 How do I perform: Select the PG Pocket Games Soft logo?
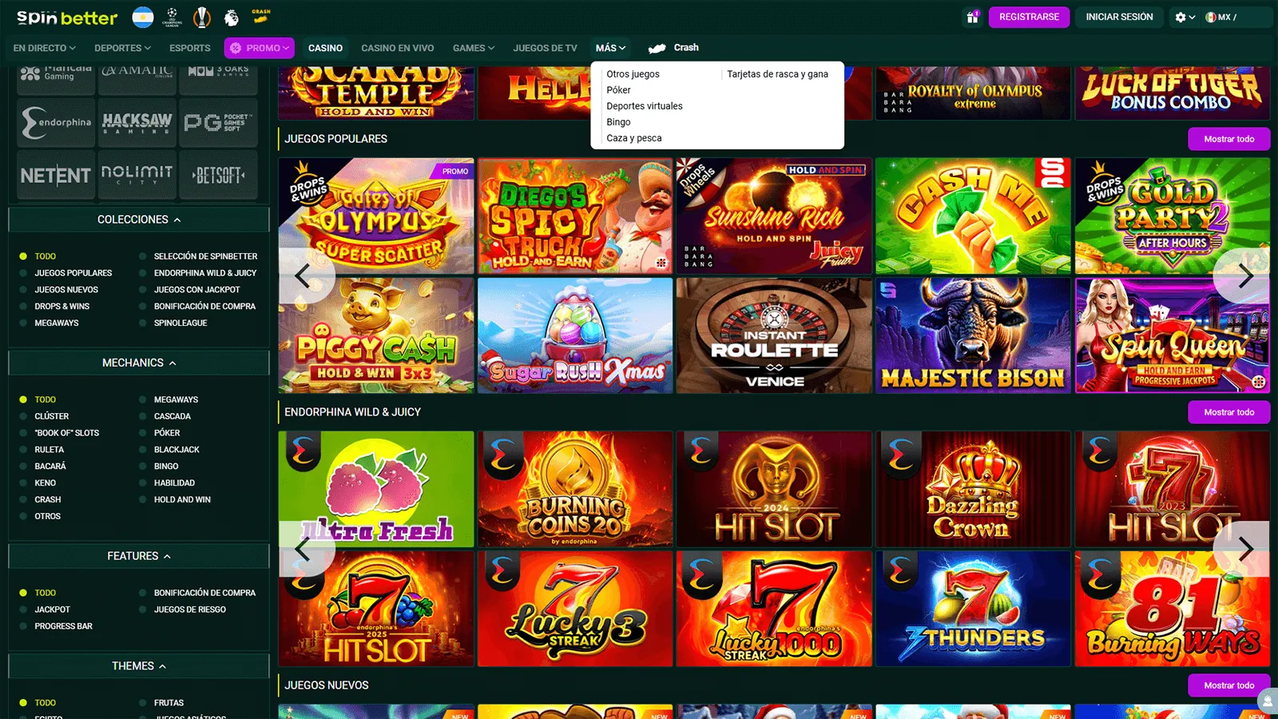(x=218, y=122)
